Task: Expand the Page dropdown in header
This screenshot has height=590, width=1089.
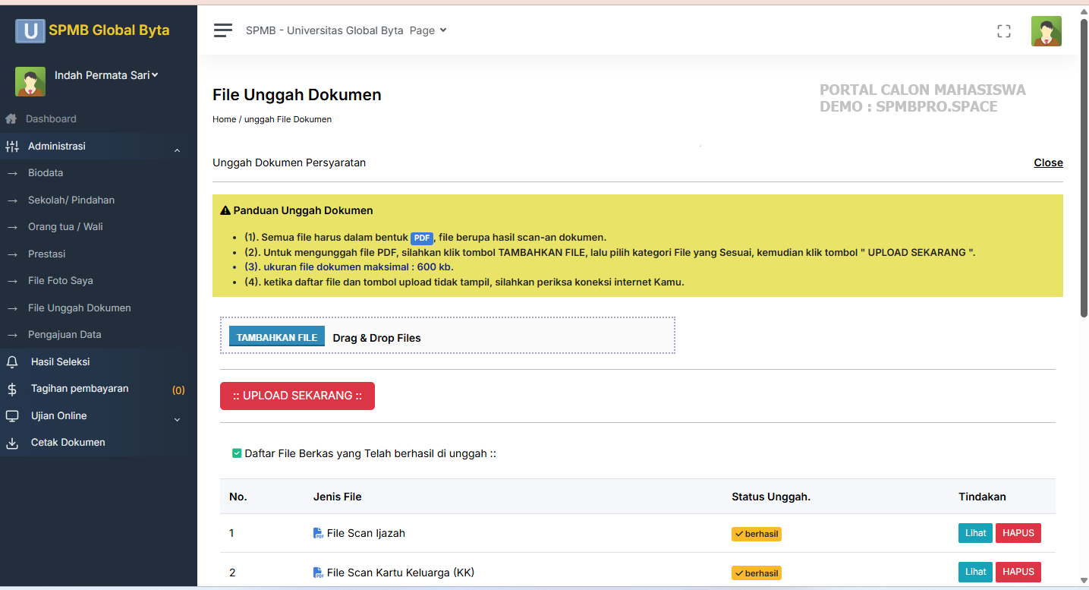Action: coord(428,30)
